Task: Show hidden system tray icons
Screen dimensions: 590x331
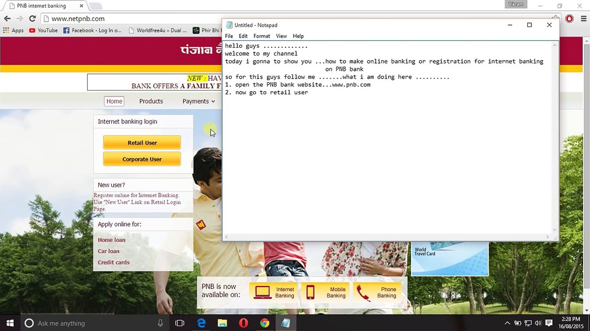Action: pos(507,323)
